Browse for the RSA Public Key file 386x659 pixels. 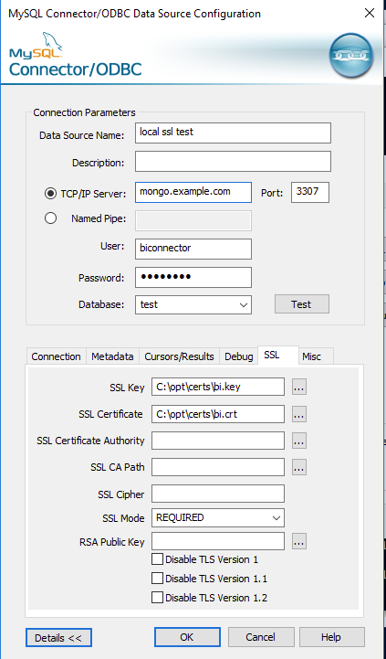pos(298,541)
